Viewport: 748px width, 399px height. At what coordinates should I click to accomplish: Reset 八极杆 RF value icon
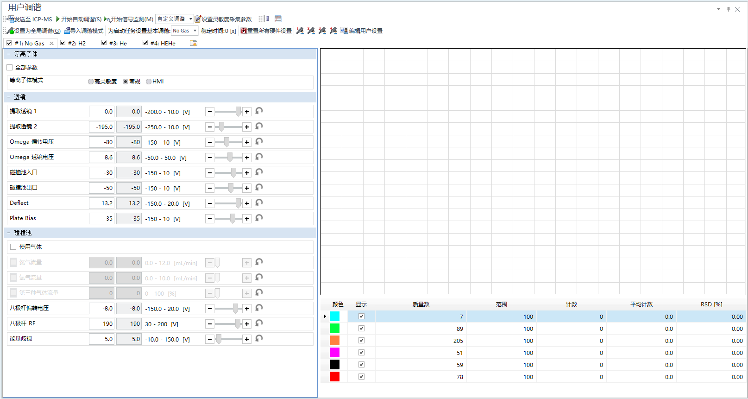point(259,323)
